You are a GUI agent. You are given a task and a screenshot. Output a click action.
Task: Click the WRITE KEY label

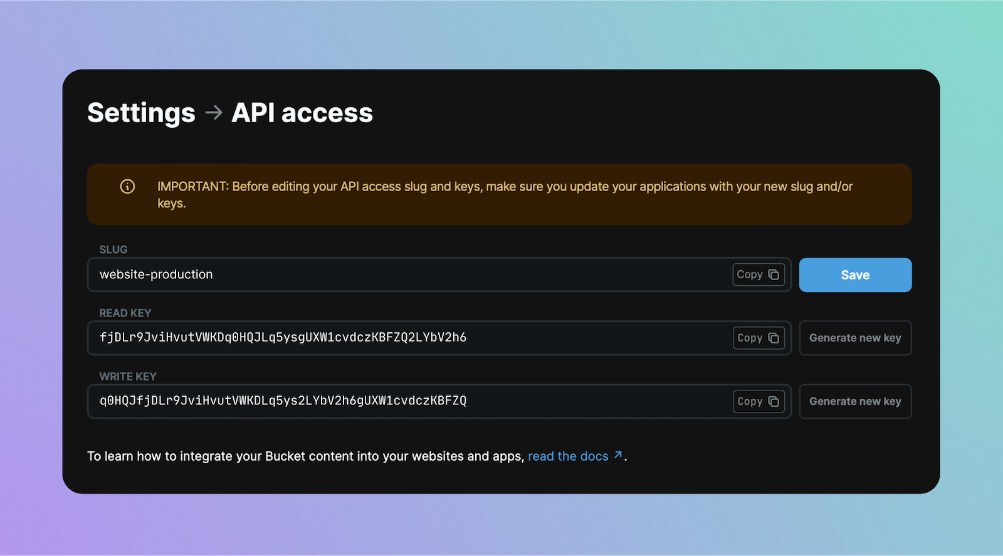pyautogui.click(x=128, y=376)
